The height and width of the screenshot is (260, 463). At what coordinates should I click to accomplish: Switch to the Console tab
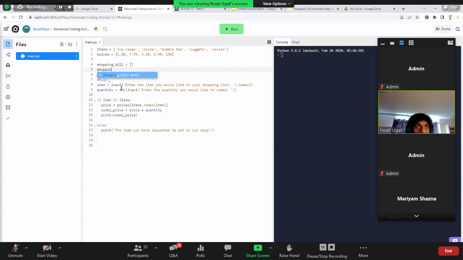pyautogui.click(x=282, y=42)
